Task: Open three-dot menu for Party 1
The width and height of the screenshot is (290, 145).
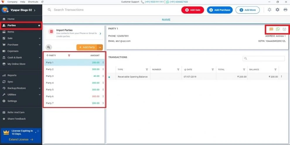Action: [103, 62]
